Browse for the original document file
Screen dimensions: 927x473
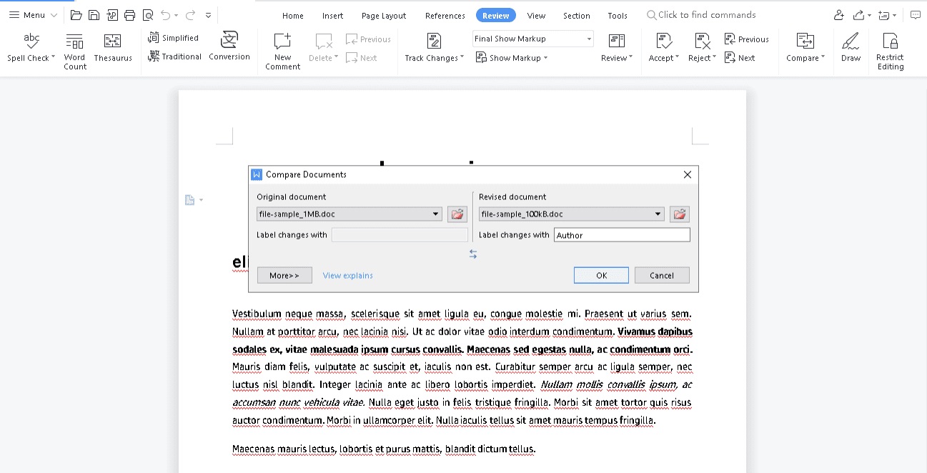457,214
